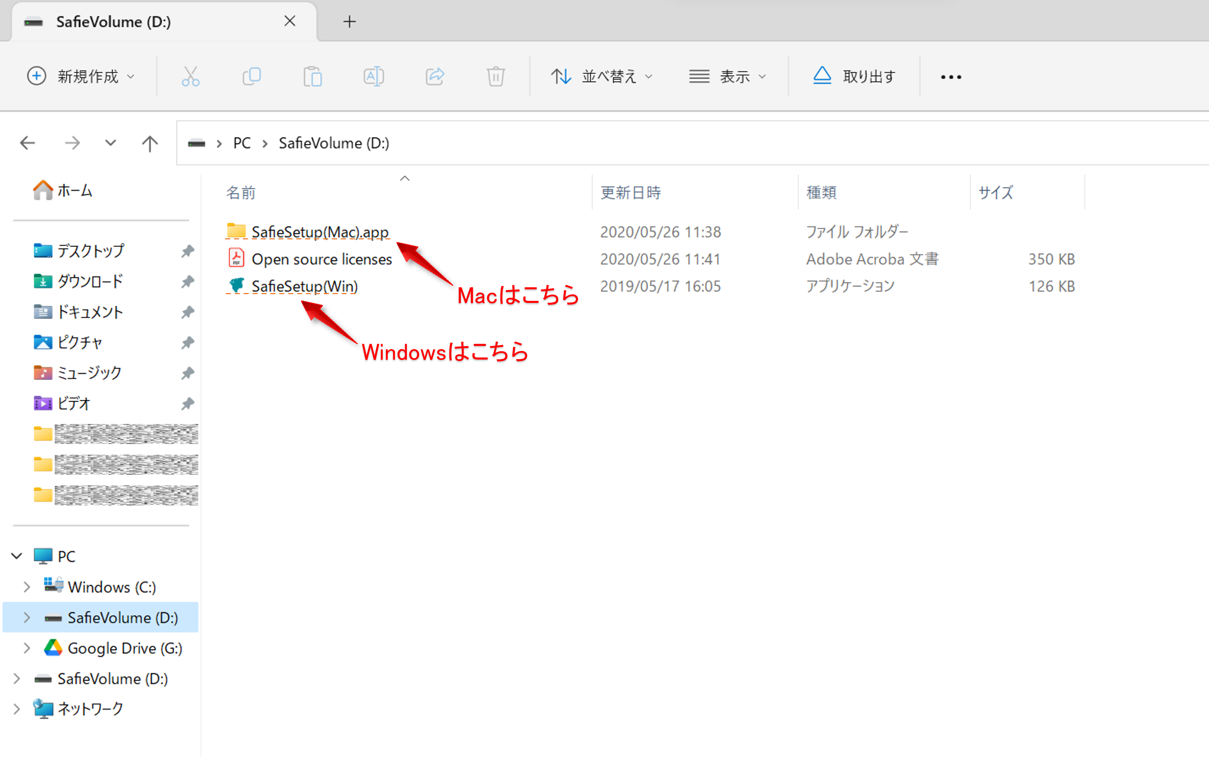Click the PDF icon of Open source licenses
Screen dimensions: 1209x757
(x=236, y=258)
